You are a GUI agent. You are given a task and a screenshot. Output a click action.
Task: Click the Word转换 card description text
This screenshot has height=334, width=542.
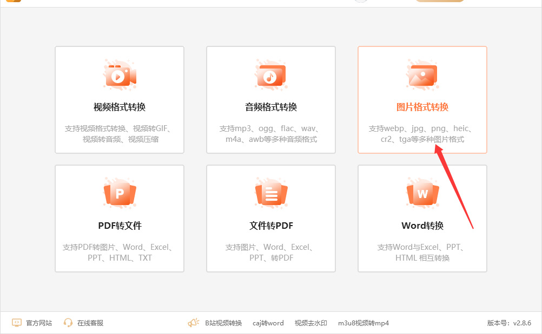[x=422, y=253]
